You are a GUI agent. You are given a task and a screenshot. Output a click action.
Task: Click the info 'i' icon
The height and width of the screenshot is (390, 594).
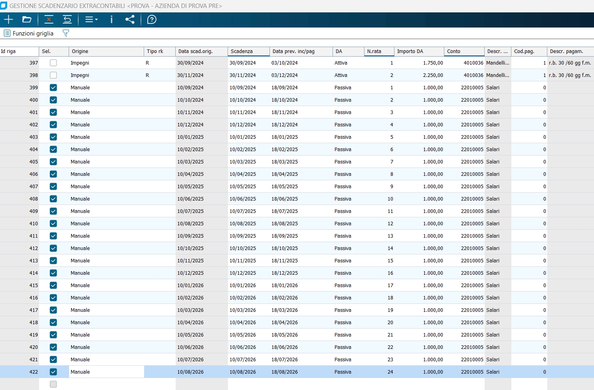(x=111, y=20)
